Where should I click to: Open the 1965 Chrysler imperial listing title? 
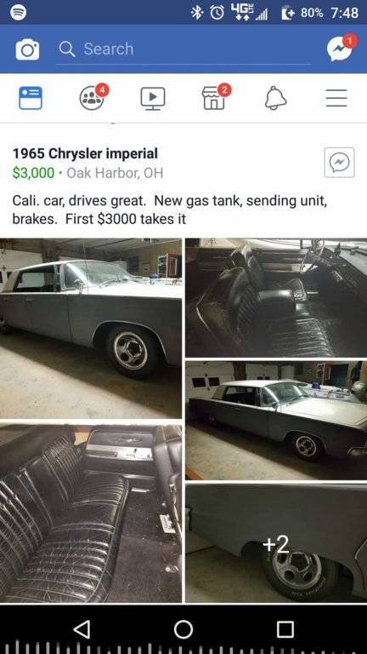click(85, 153)
